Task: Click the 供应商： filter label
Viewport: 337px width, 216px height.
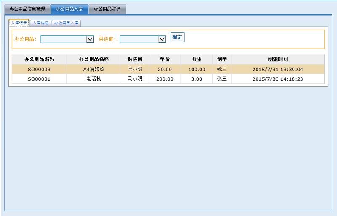Action: (x=108, y=39)
